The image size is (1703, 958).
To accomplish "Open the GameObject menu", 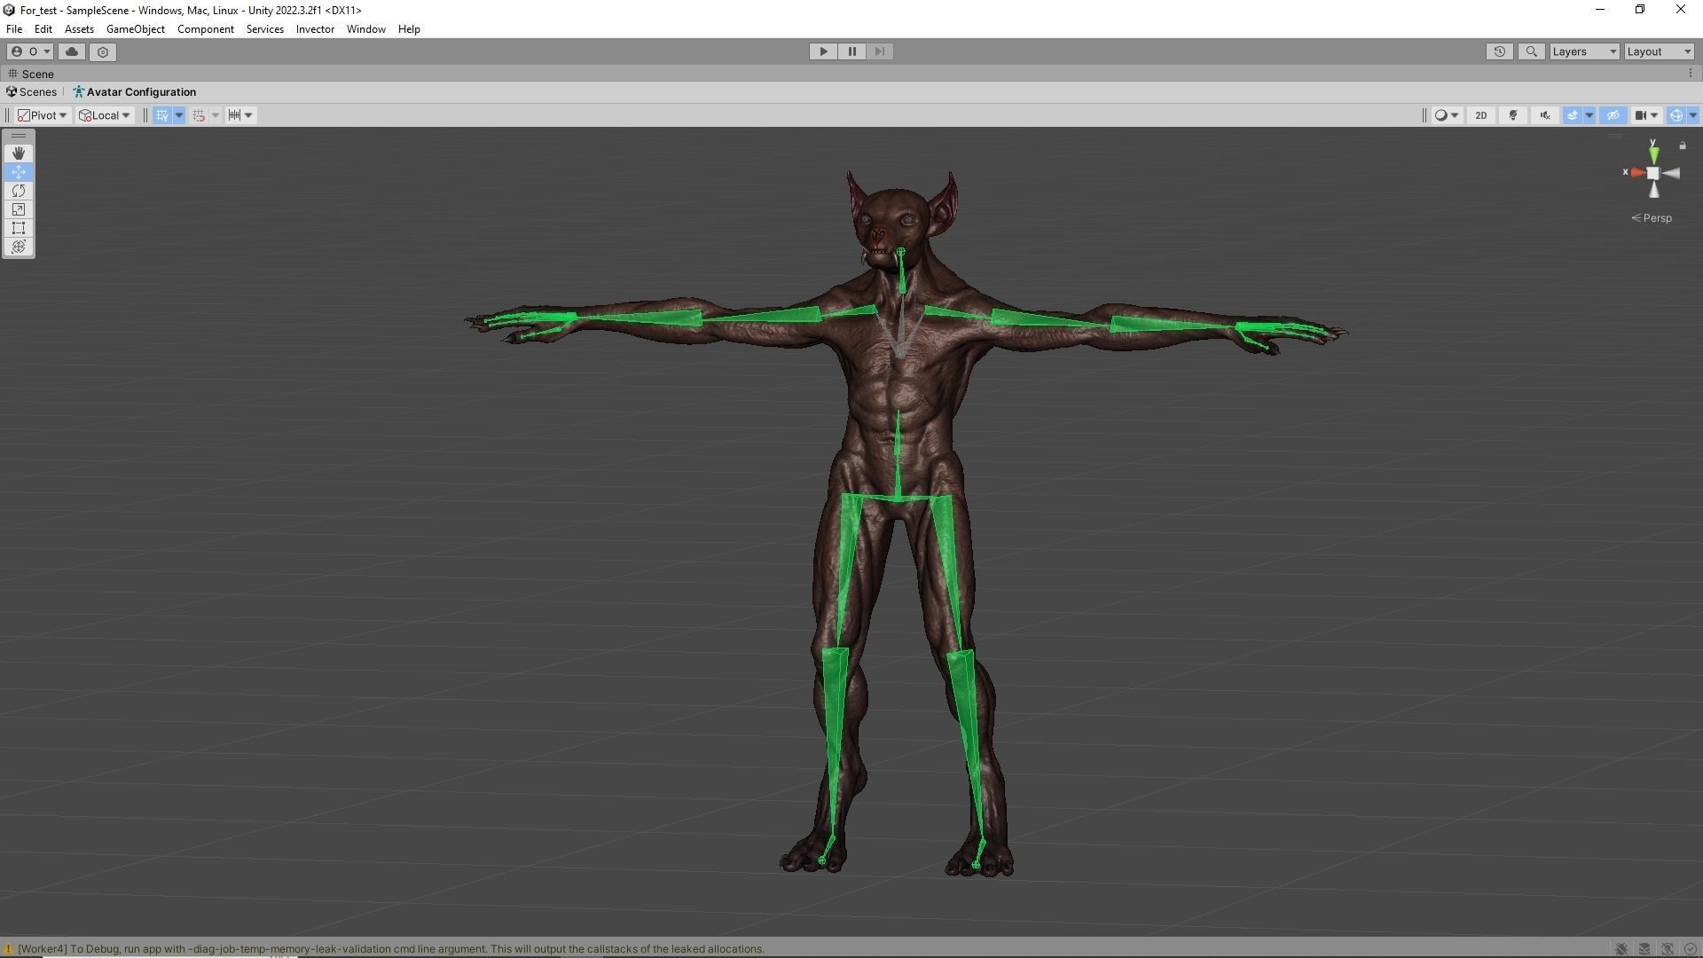I will tap(135, 29).
